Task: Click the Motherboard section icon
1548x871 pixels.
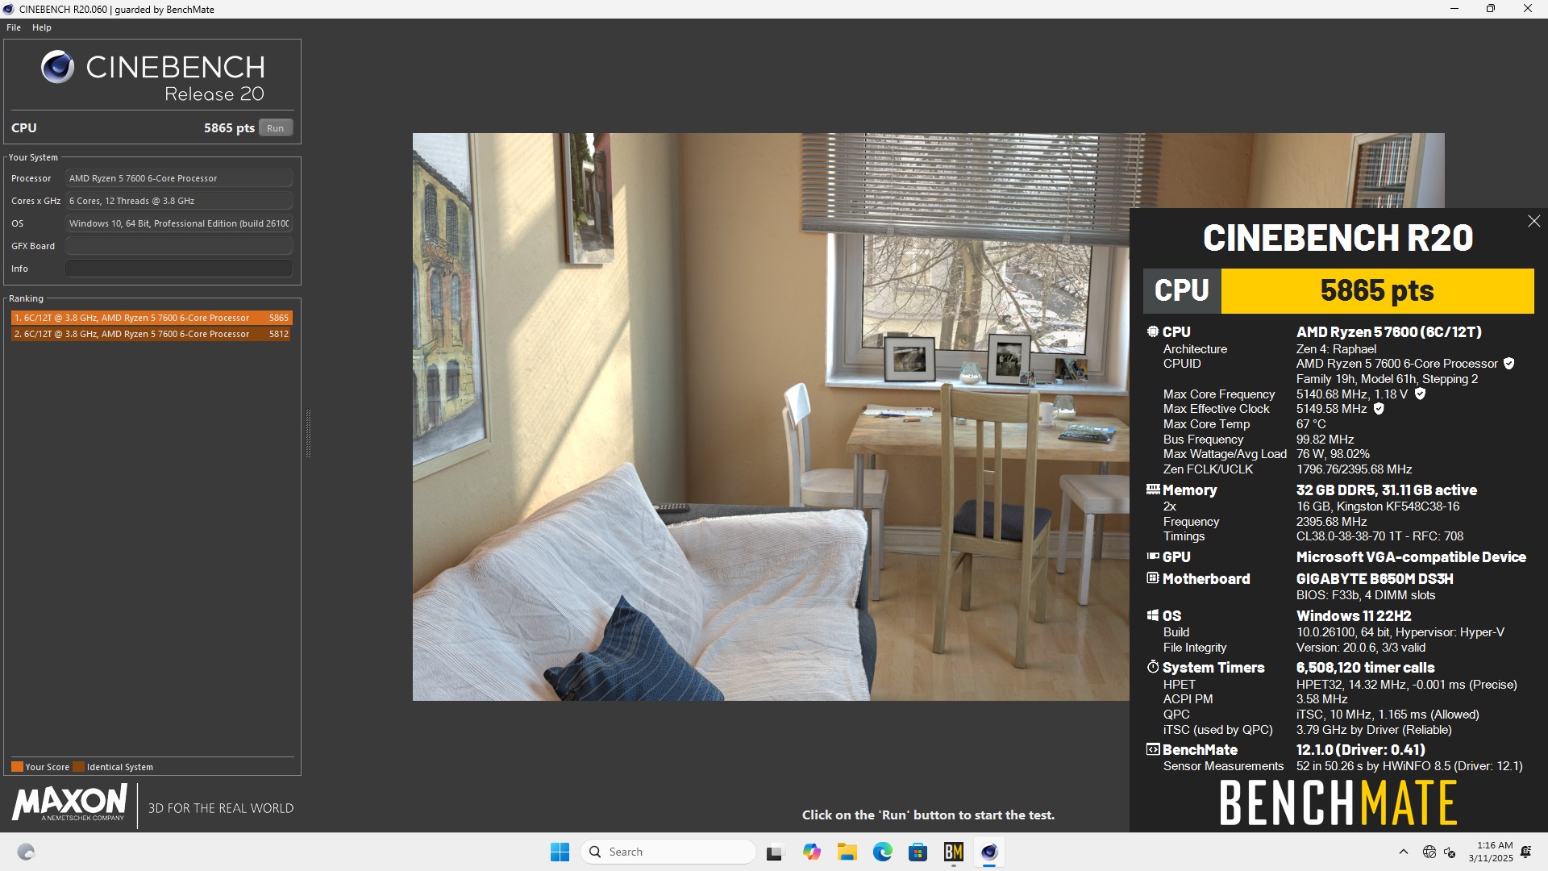Action: pos(1153,578)
